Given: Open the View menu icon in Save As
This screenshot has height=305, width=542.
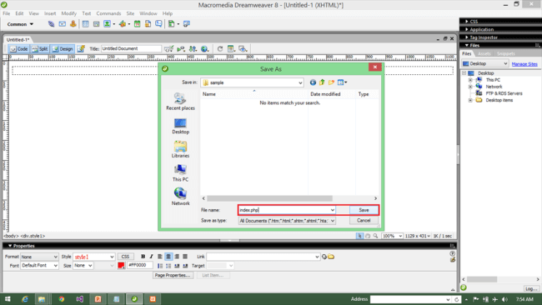Looking at the screenshot, I should [x=342, y=82].
